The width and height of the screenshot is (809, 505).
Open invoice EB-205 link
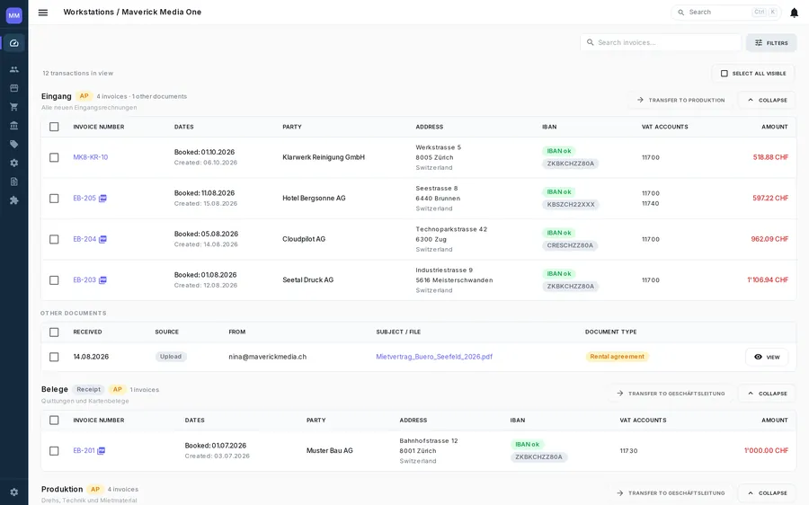pos(84,198)
